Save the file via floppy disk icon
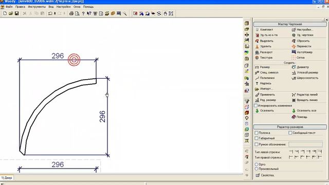 [16, 13]
